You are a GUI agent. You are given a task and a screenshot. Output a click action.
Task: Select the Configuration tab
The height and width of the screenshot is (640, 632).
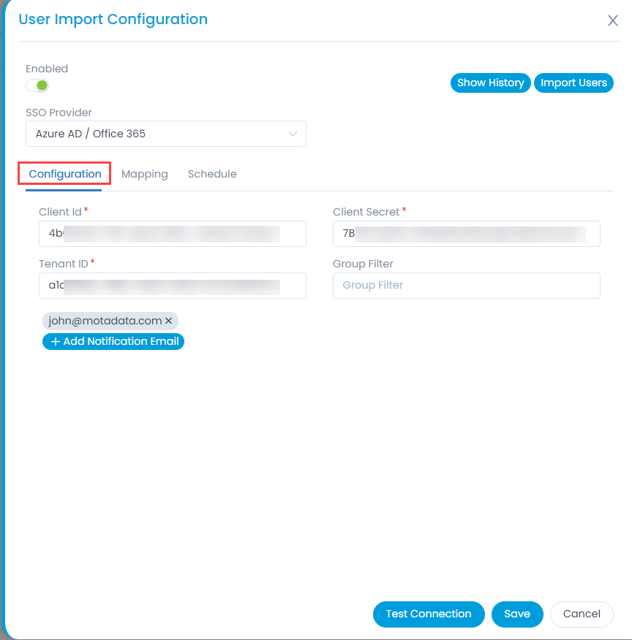pos(65,175)
